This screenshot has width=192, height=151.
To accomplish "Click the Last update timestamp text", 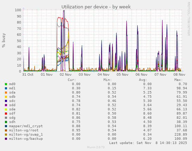I will coord(148,143).
